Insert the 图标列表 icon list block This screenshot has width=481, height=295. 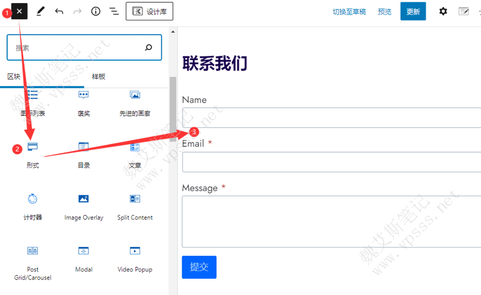pos(32,103)
